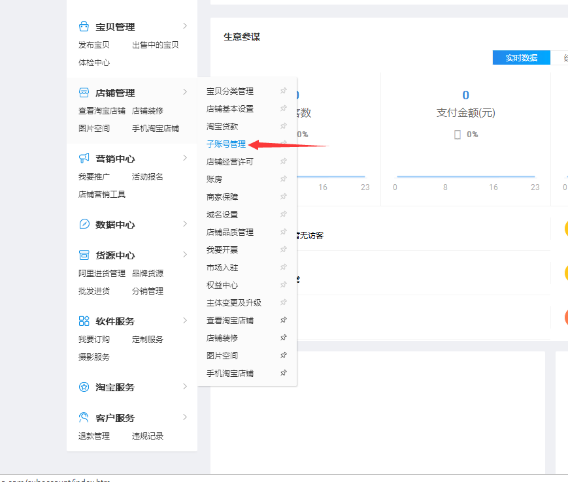Viewport: 568px width, 482px height.
Task: Click the 货源中心 box icon
Action: 84,255
